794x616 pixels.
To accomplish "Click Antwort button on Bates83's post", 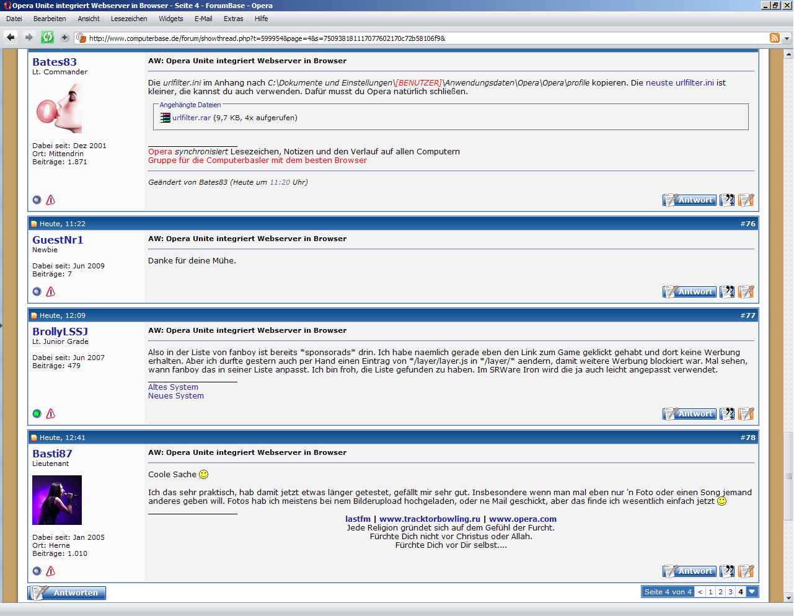I will (689, 200).
